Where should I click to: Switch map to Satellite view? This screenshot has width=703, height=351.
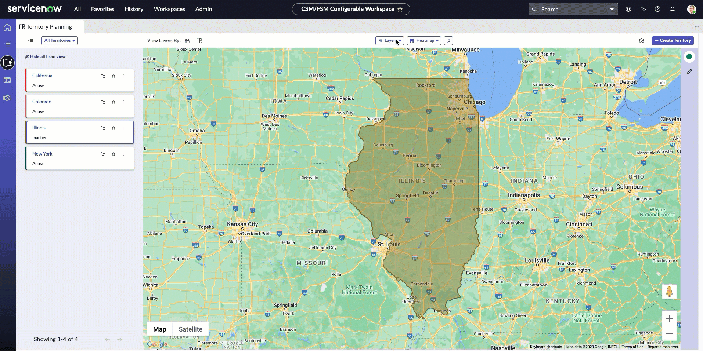(190, 329)
